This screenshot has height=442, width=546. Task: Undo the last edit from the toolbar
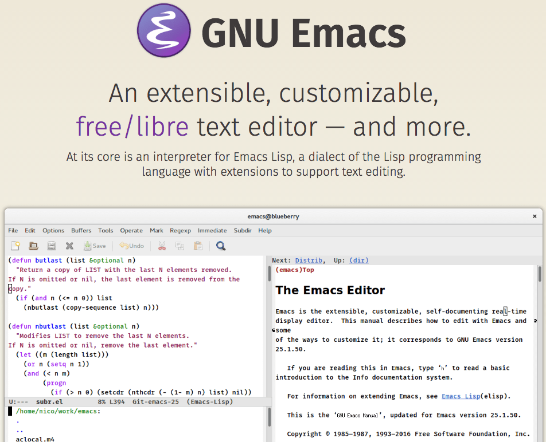[x=131, y=245]
